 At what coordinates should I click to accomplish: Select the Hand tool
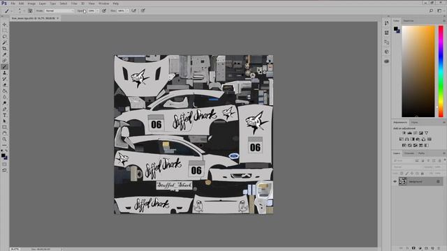4,133
